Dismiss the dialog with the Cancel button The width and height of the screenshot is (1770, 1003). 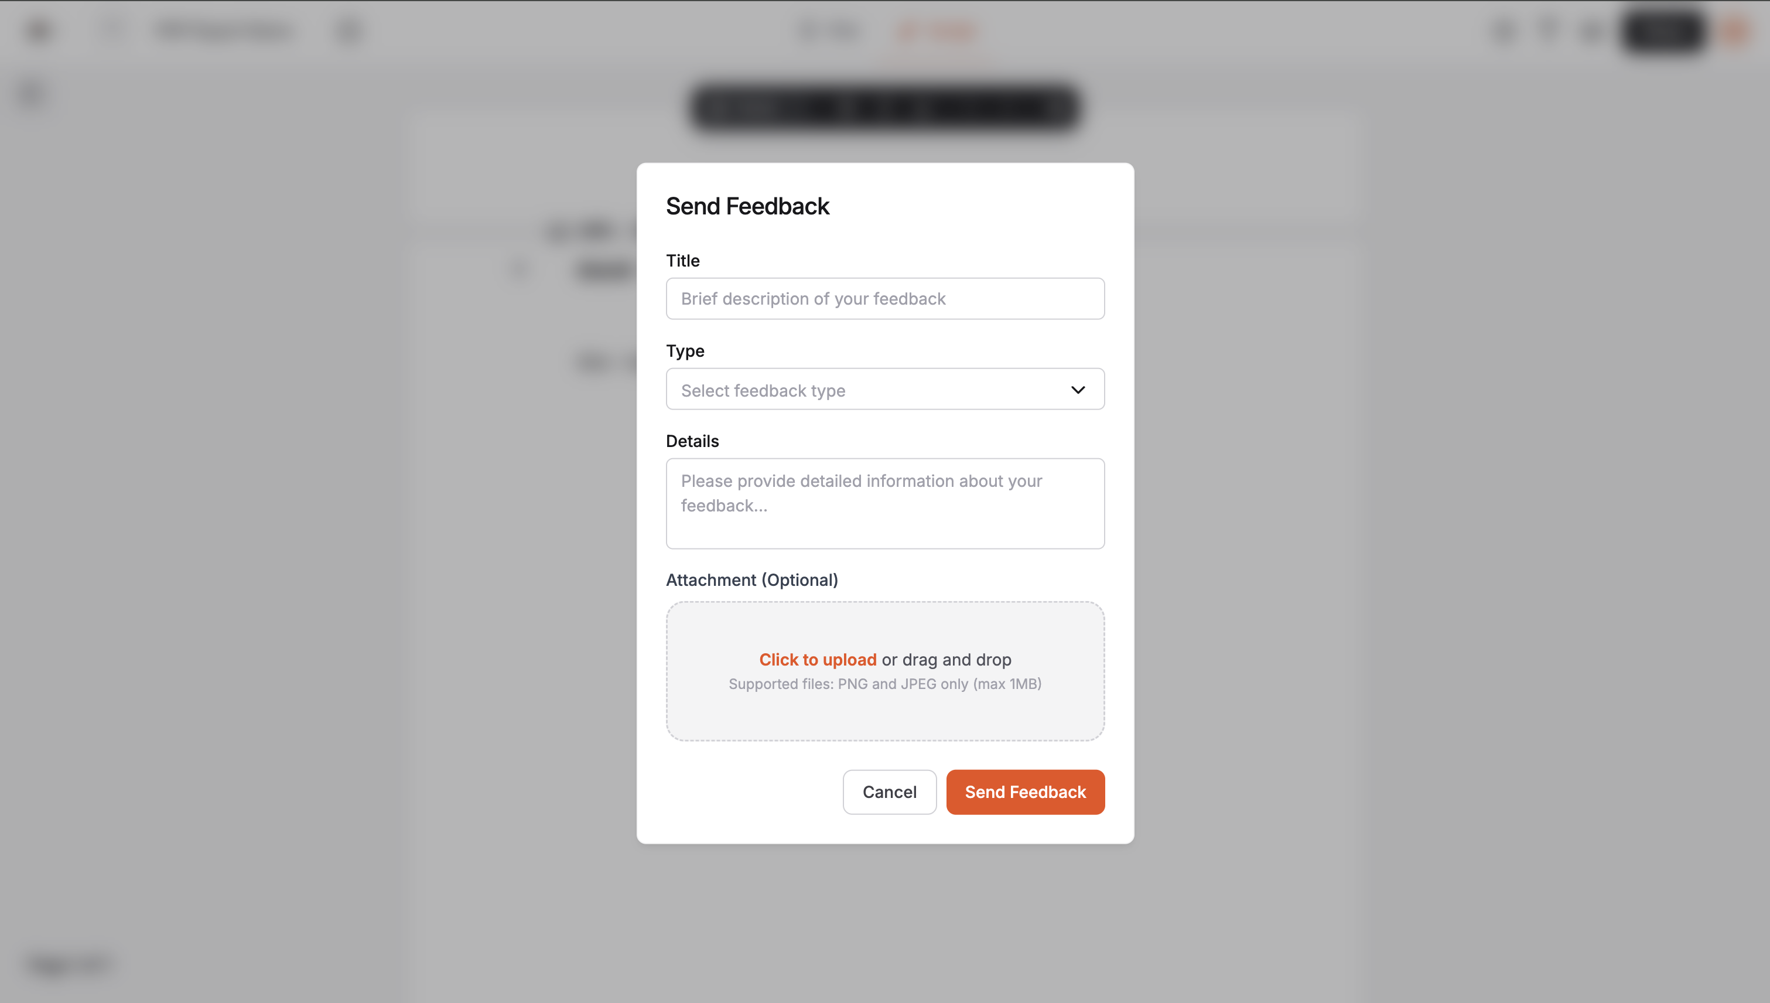pyautogui.click(x=889, y=792)
